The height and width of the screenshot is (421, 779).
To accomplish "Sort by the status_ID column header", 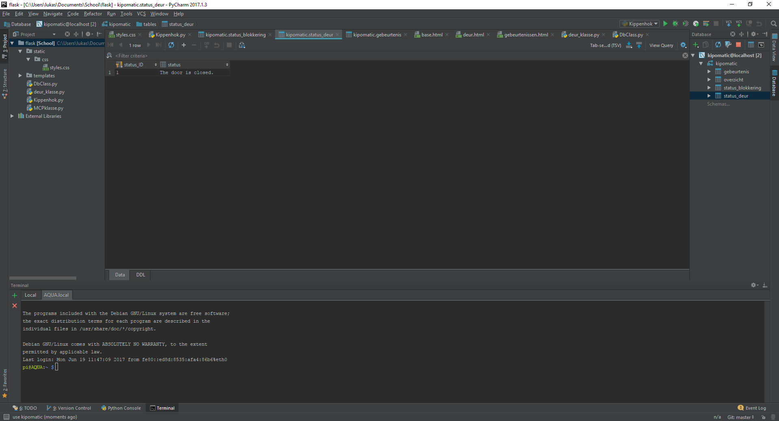I will click(x=136, y=65).
